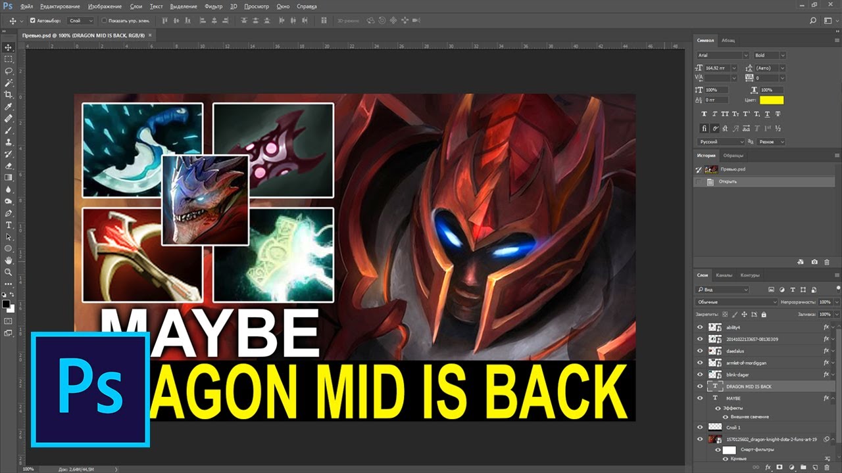
Task: Open the Bold font style dropdown
Action: tap(783, 55)
